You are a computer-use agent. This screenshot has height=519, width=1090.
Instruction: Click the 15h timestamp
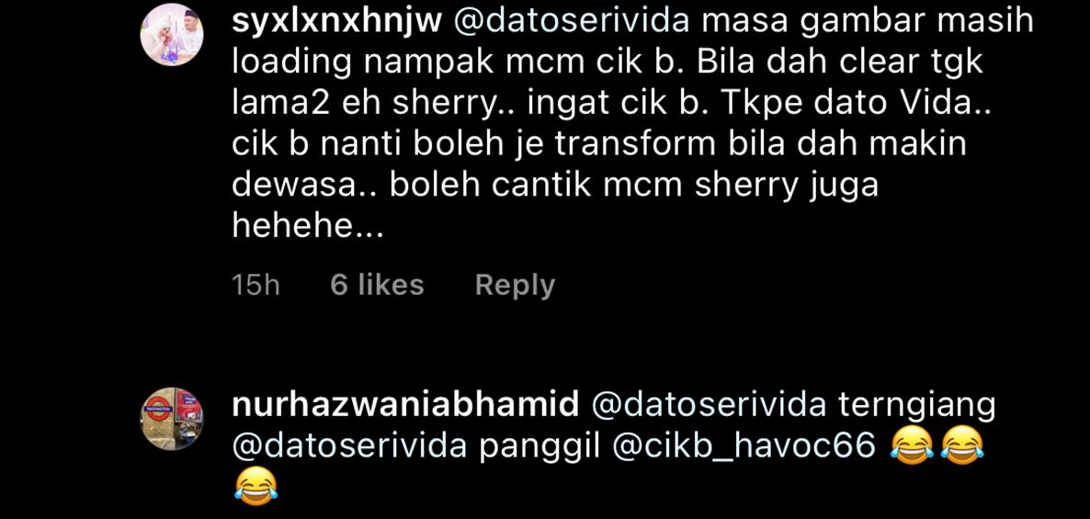[x=255, y=286]
